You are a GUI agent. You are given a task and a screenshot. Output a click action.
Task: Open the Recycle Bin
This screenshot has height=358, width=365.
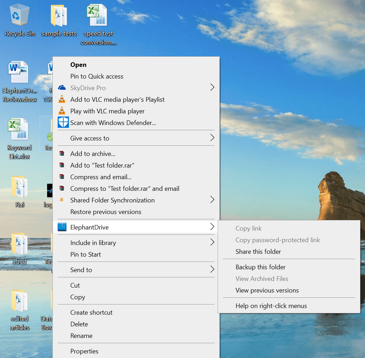click(19, 16)
